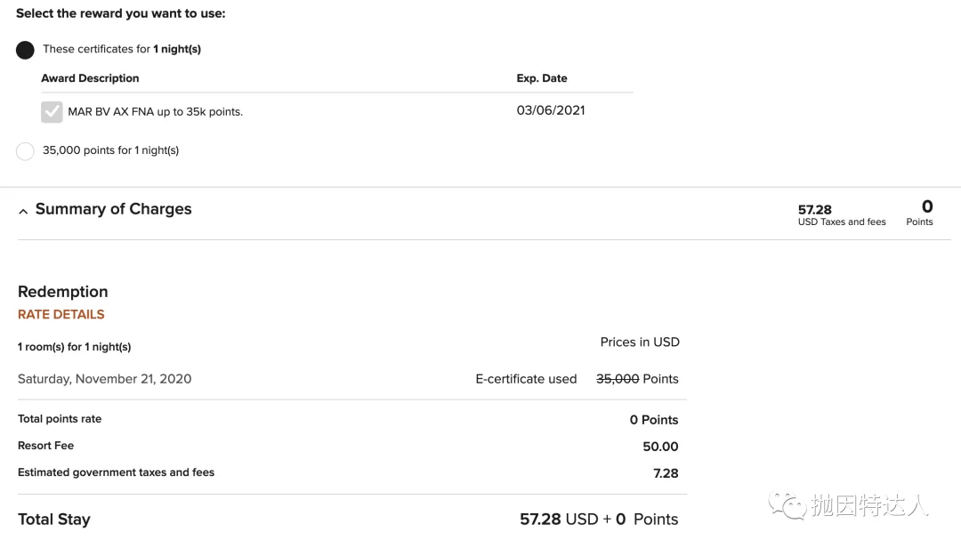This screenshot has width=961, height=548.
Task: Click the Summary of Charges heading
Action: click(x=113, y=209)
